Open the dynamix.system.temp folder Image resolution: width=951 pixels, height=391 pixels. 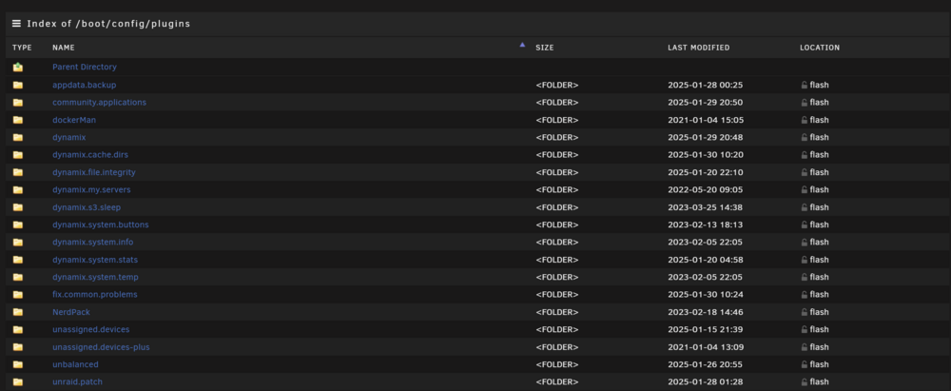pyautogui.click(x=95, y=278)
